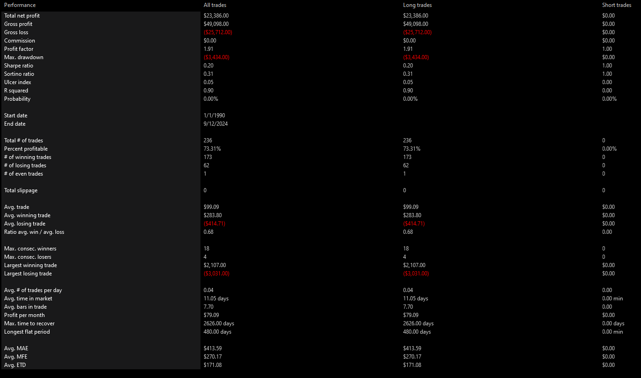The image size is (641, 378).
Task: Select the # of losing trades label
Action: [25, 165]
